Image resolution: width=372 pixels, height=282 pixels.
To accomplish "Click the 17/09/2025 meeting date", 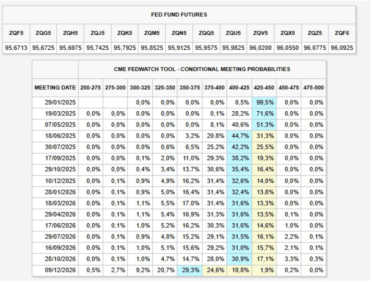I will tap(60, 158).
